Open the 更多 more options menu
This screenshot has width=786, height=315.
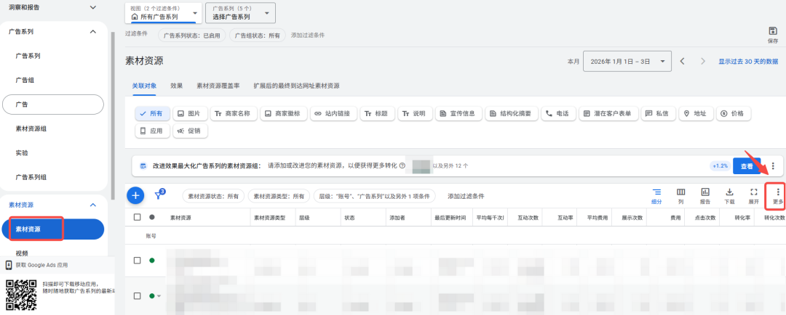pyautogui.click(x=777, y=196)
